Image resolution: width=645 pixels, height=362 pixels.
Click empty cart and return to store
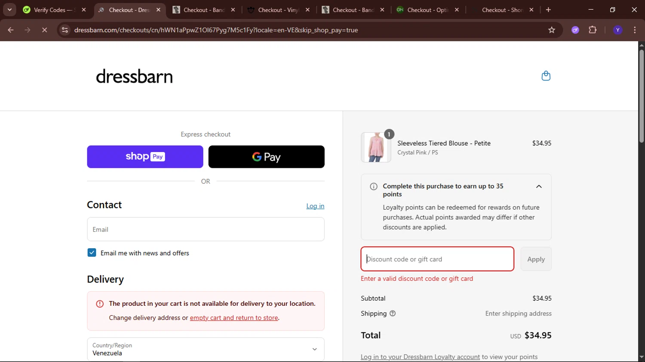234,318
